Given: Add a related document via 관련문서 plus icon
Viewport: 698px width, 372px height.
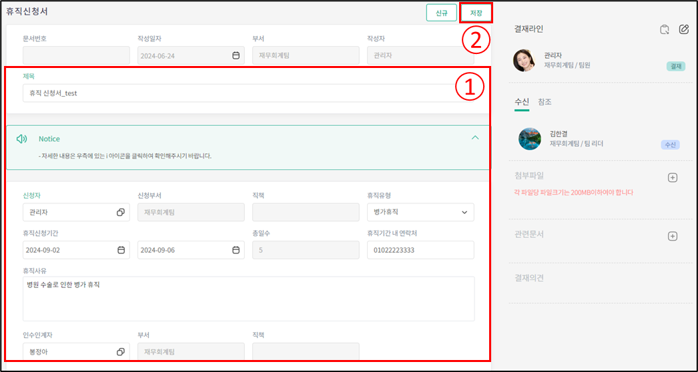Looking at the screenshot, I should point(673,236).
